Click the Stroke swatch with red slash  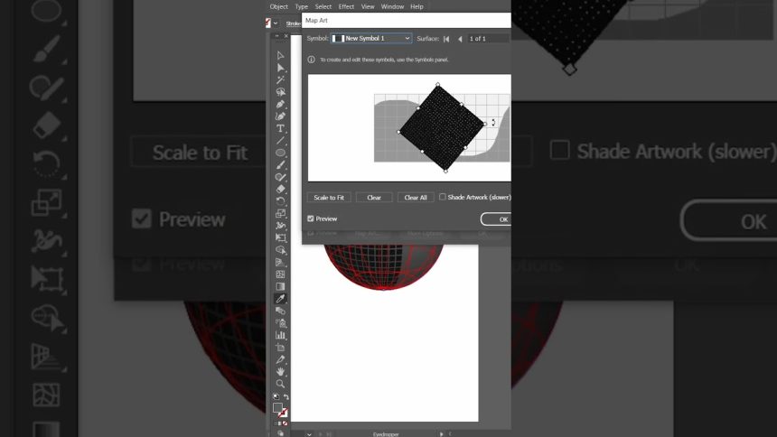point(283,413)
